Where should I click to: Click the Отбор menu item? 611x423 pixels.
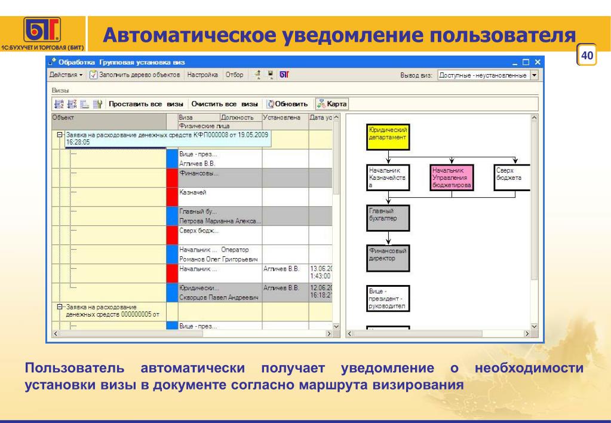pos(234,75)
